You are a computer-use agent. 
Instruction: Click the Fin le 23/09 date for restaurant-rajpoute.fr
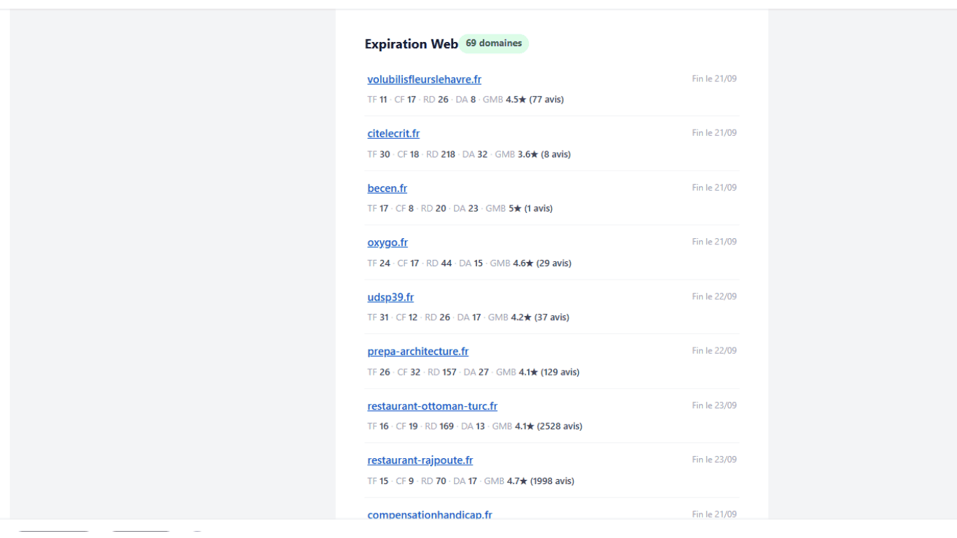(714, 460)
